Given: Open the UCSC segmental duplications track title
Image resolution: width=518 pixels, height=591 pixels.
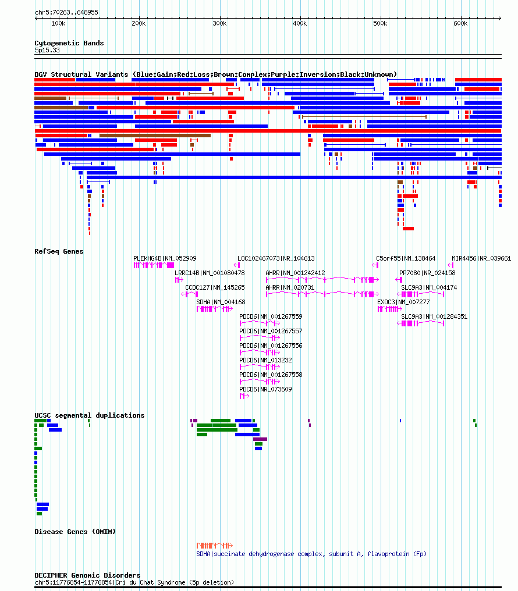Looking at the screenshot, I should pyautogui.click(x=90, y=415).
